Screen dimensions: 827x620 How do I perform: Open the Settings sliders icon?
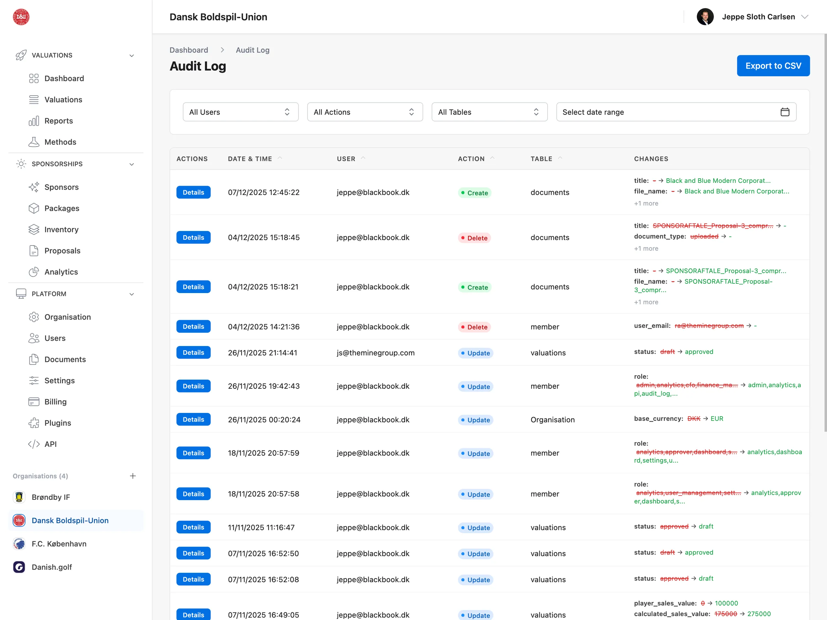coord(34,381)
